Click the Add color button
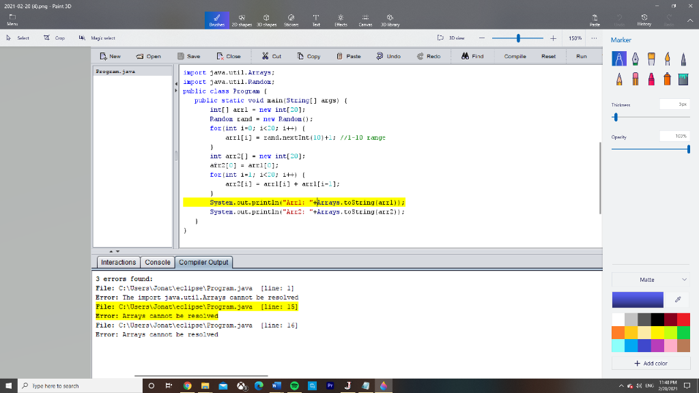699x393 pixels. coord(651,363)
